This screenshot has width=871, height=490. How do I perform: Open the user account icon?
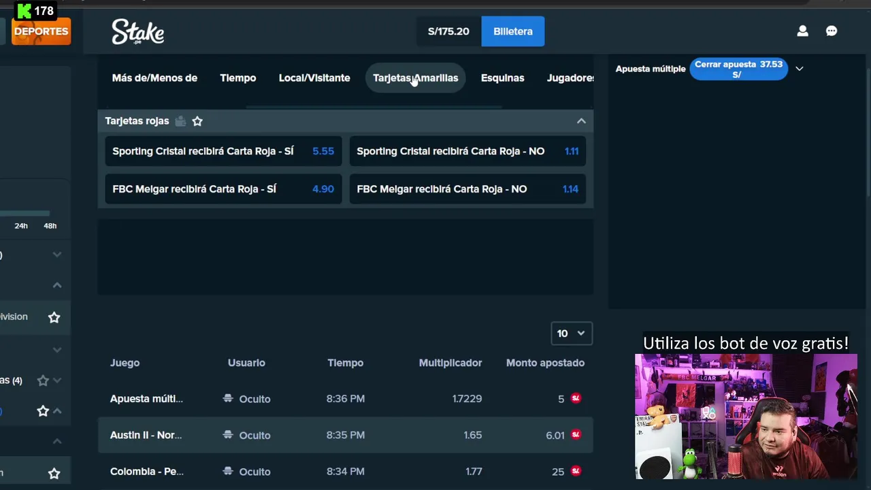(802, 31)
